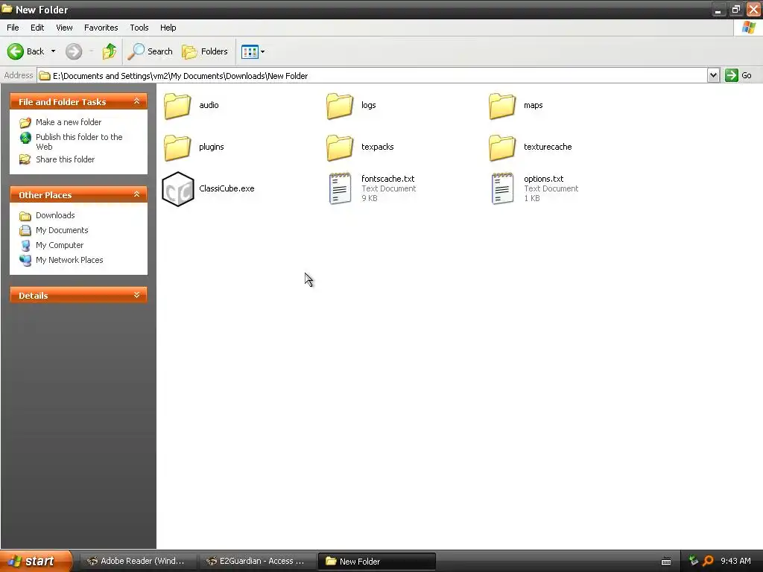Open the Favorites menu
This screenshot has width=763, height=572.
[101, 28]
